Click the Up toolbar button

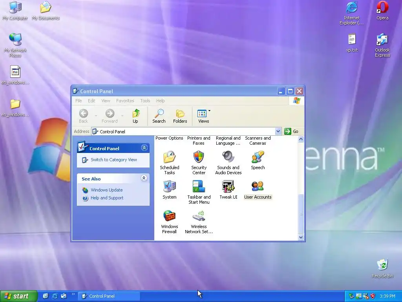pyautogui.click(x=135, y=116)
